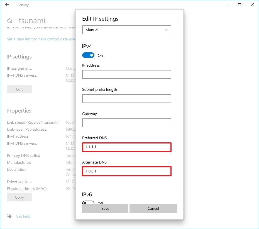Click into the IP address field
Image resolution: width=259 pixels, height=229 pixels.
coord(126,74)
